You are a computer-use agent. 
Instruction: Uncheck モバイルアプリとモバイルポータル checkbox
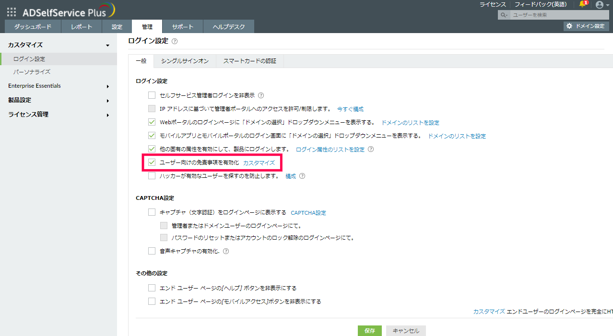tap(152, 136)
